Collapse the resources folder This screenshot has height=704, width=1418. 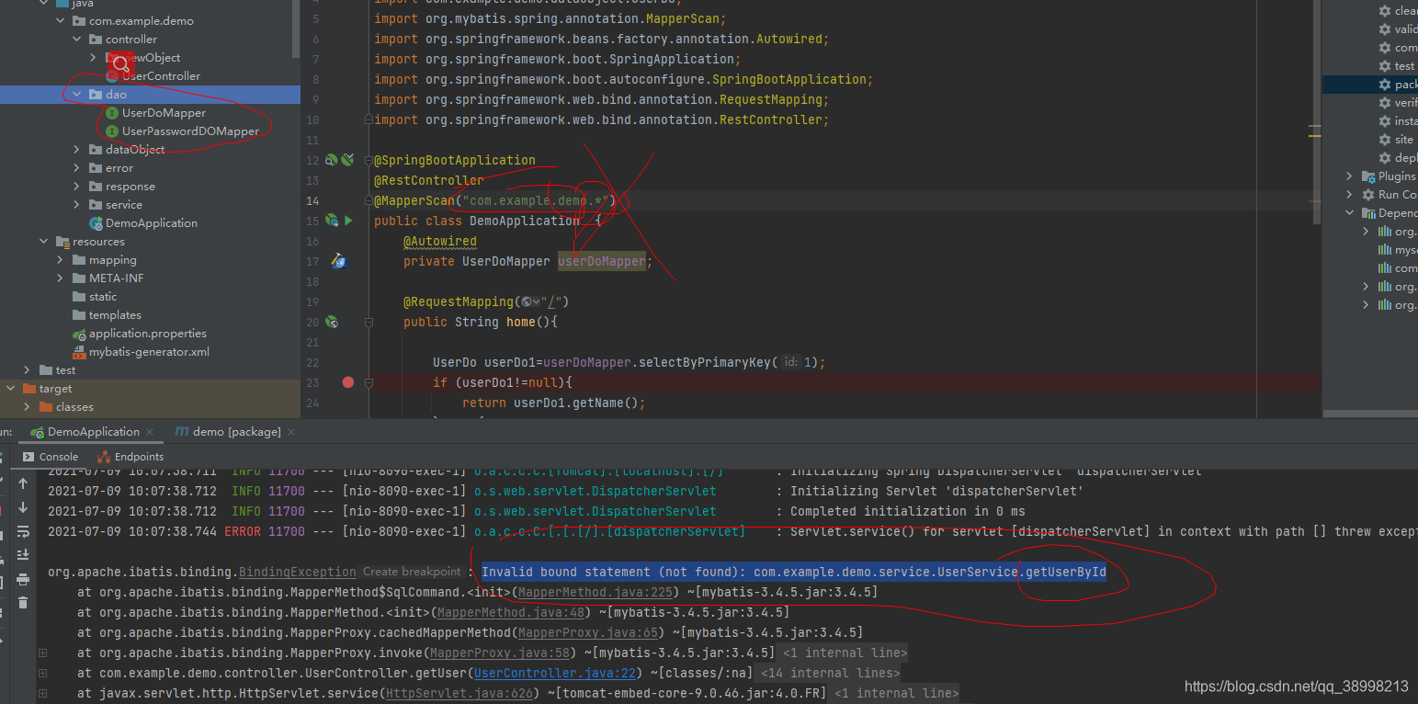43,241
